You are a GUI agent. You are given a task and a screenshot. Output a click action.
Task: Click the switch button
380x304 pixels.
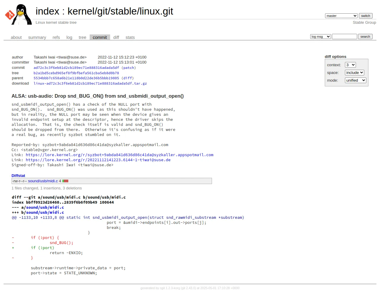coord(365,16)
